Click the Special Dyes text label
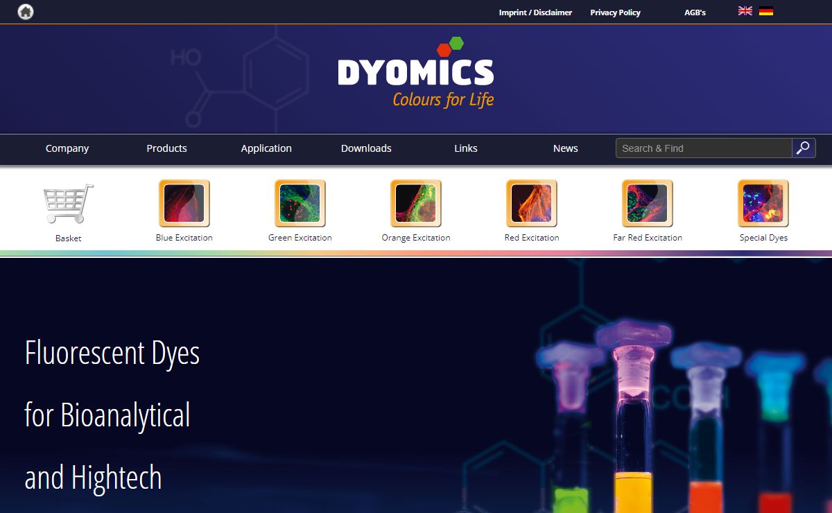The height and width of the screenshot is (513, 832). [x=763, y=238]
